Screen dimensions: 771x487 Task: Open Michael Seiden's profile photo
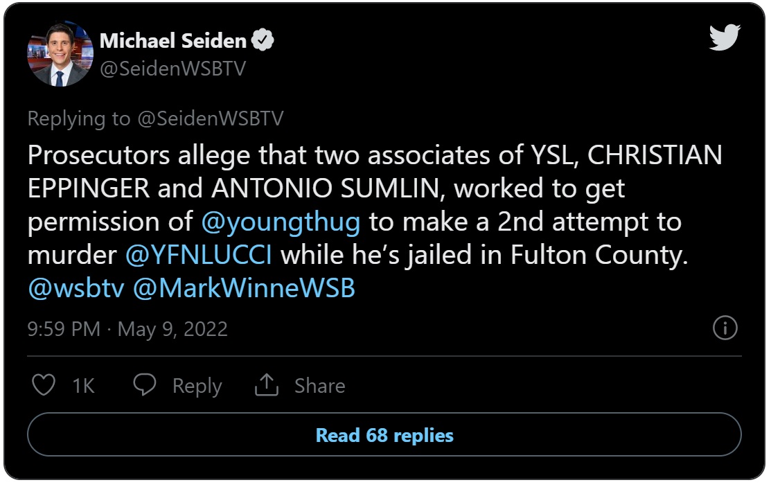pyautogui.click(x=60, y=53)
